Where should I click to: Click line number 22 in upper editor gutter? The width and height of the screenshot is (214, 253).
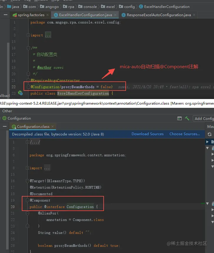(14, 87)
